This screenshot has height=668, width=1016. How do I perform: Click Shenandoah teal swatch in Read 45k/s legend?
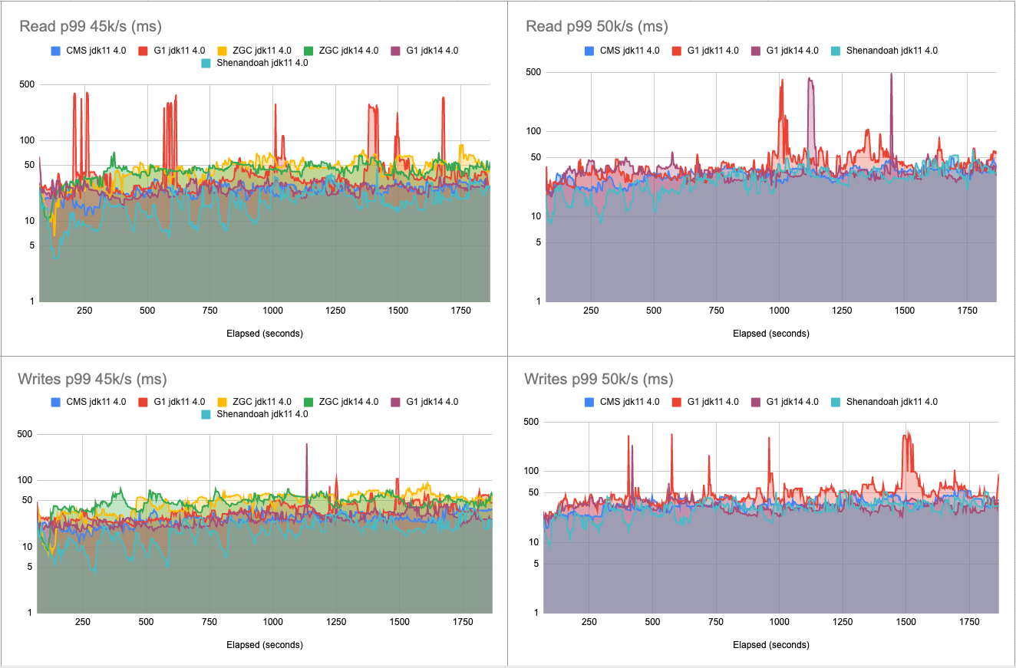206,64
